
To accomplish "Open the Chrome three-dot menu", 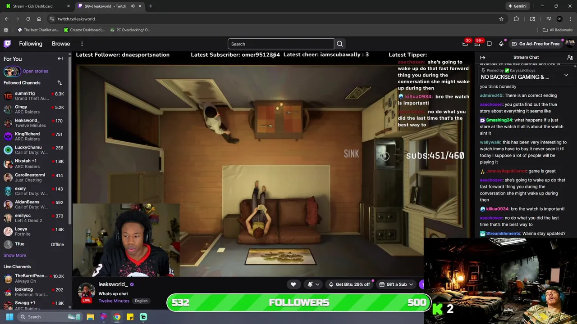I will pos(570,19).
